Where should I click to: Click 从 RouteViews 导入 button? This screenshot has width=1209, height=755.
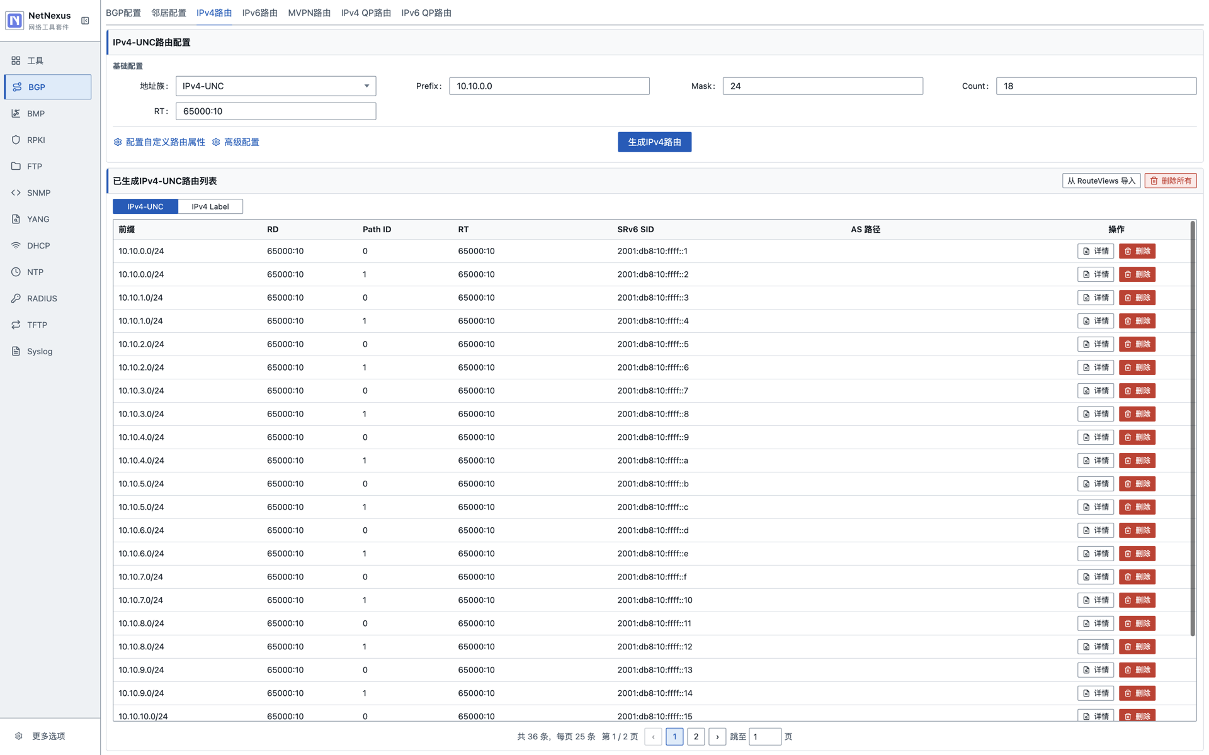[1101, 181]
